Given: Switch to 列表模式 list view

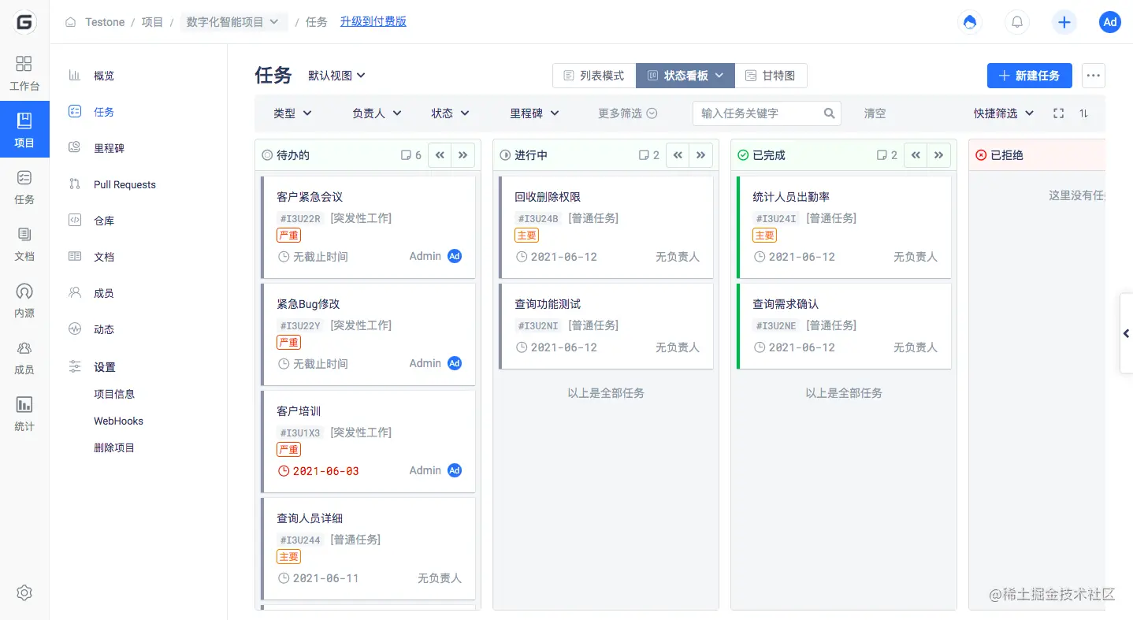Looking at the screenshot, I should (594, 76).
